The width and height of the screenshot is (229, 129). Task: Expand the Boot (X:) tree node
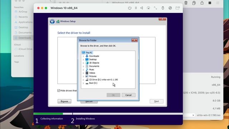click(x=83, y=83)
